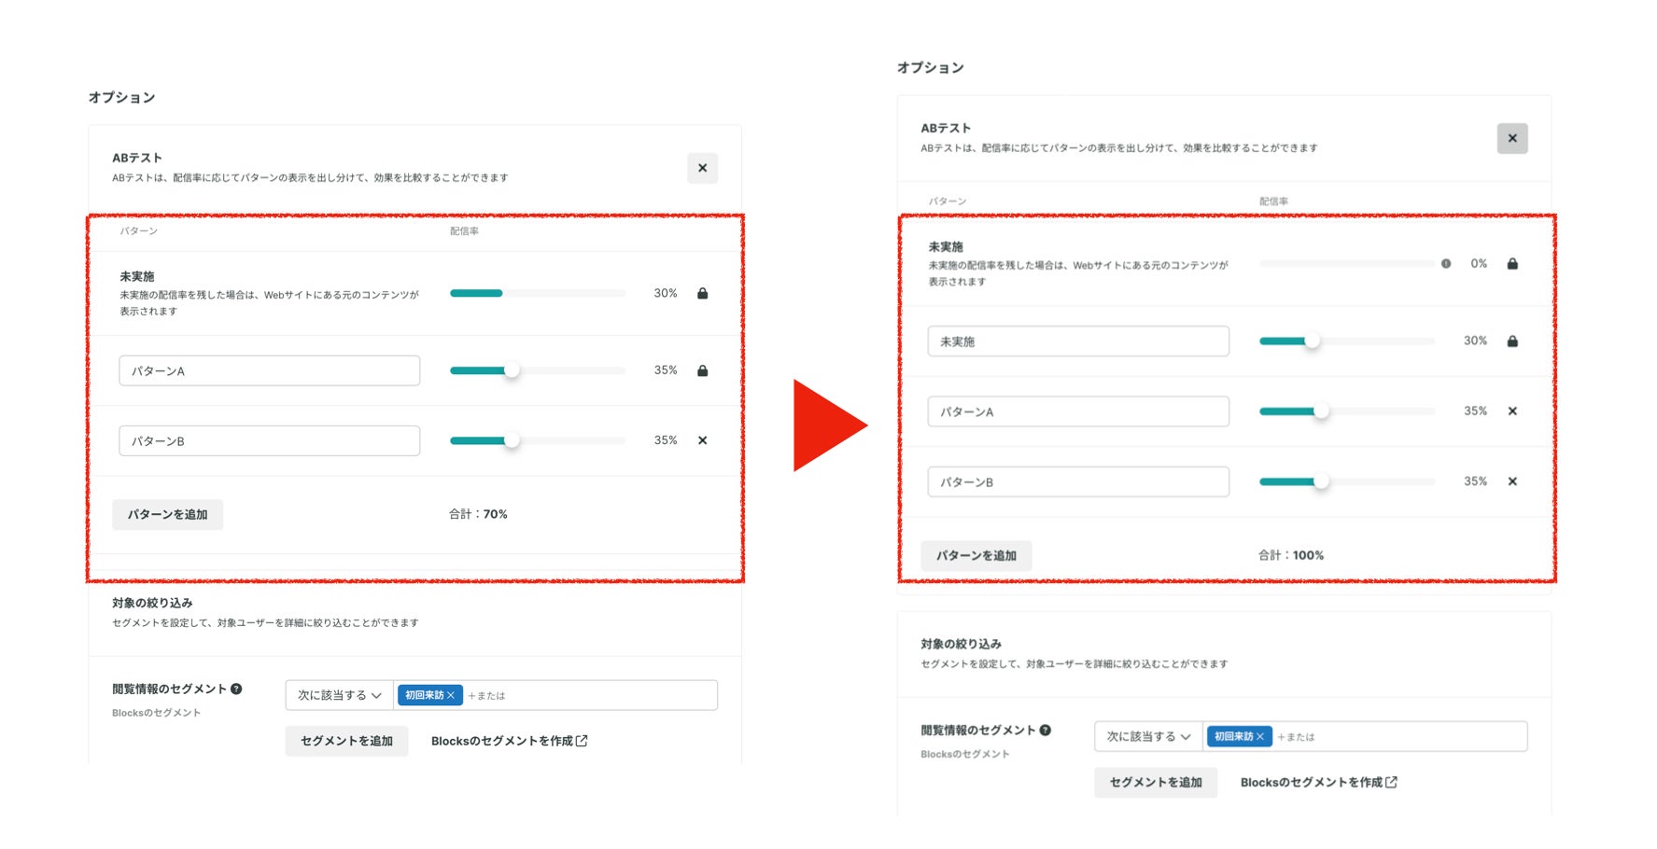Click help icon beside left 閲覧情報のセグメント
Image resolution: width=1657 pixels, height=849 pixels.
[236, 689]
